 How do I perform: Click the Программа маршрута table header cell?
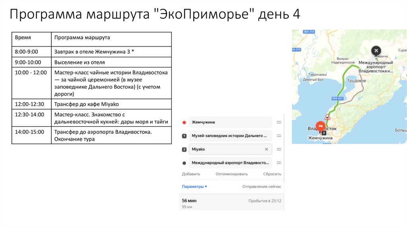tap(111, 39)
